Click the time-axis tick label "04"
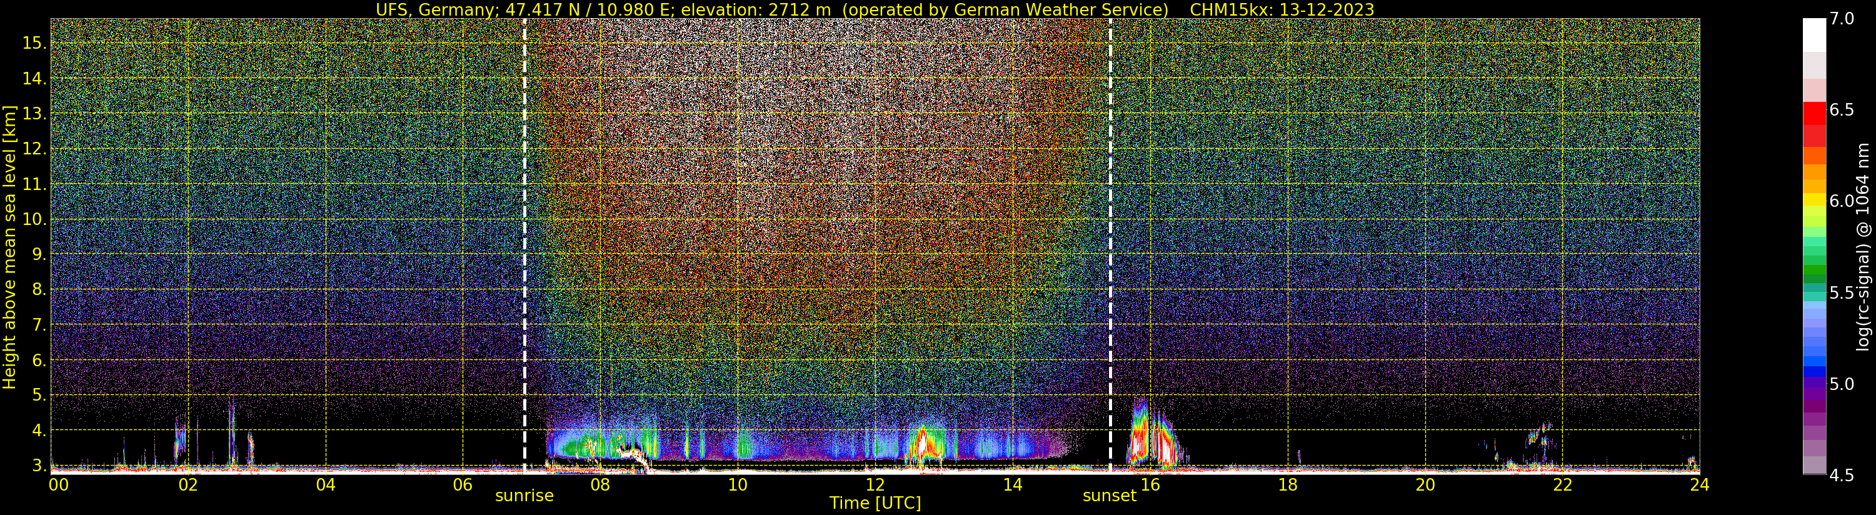1876x515 pixels. click(x=326, y=484)
